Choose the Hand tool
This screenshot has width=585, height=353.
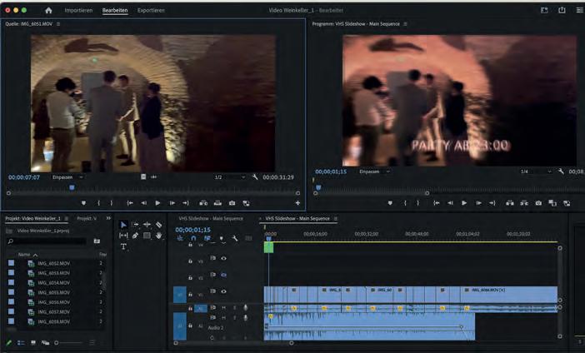(x=158, y=236)
